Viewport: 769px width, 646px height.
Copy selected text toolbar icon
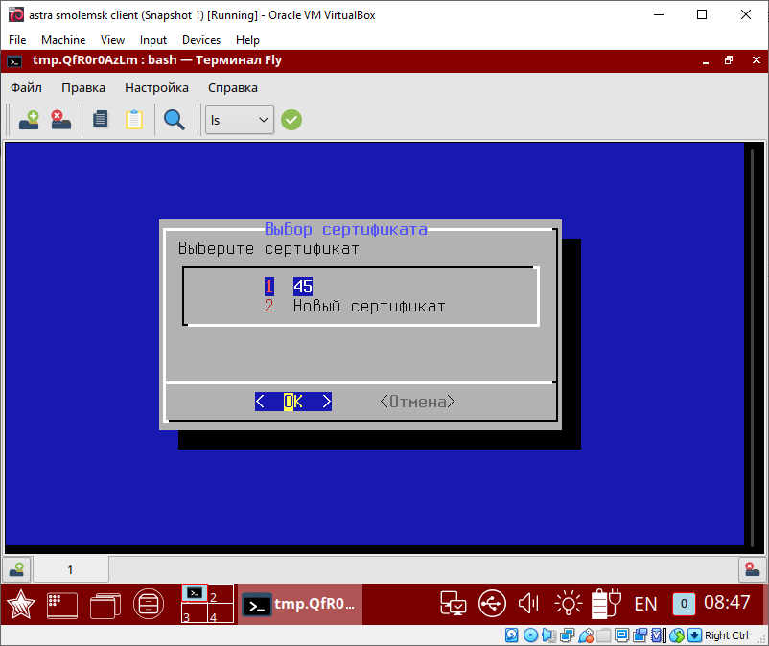pyautogui.click(x=101, y=120)
